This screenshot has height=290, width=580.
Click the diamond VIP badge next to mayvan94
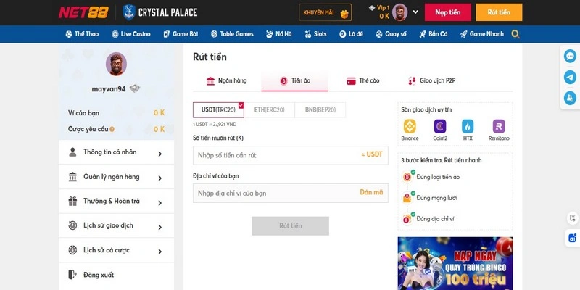click(x=135, y=88)
